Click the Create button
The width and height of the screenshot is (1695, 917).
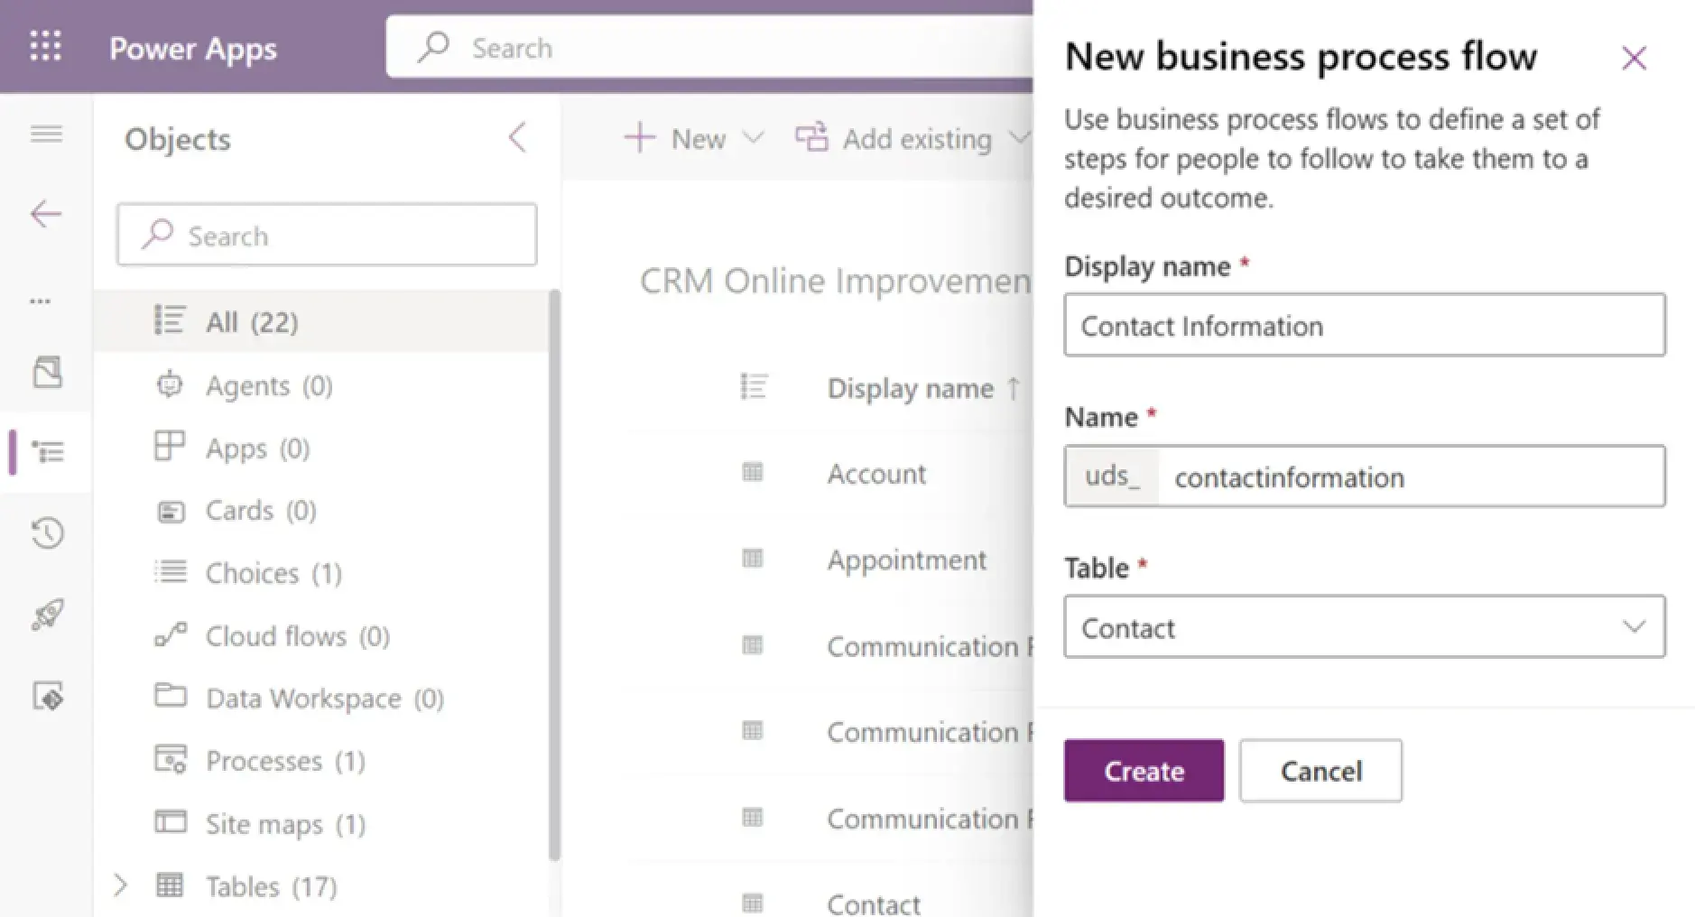click(1144, 771)
